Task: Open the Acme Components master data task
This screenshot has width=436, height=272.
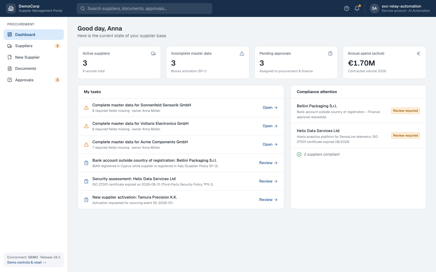Action: [x=270, y=144]
